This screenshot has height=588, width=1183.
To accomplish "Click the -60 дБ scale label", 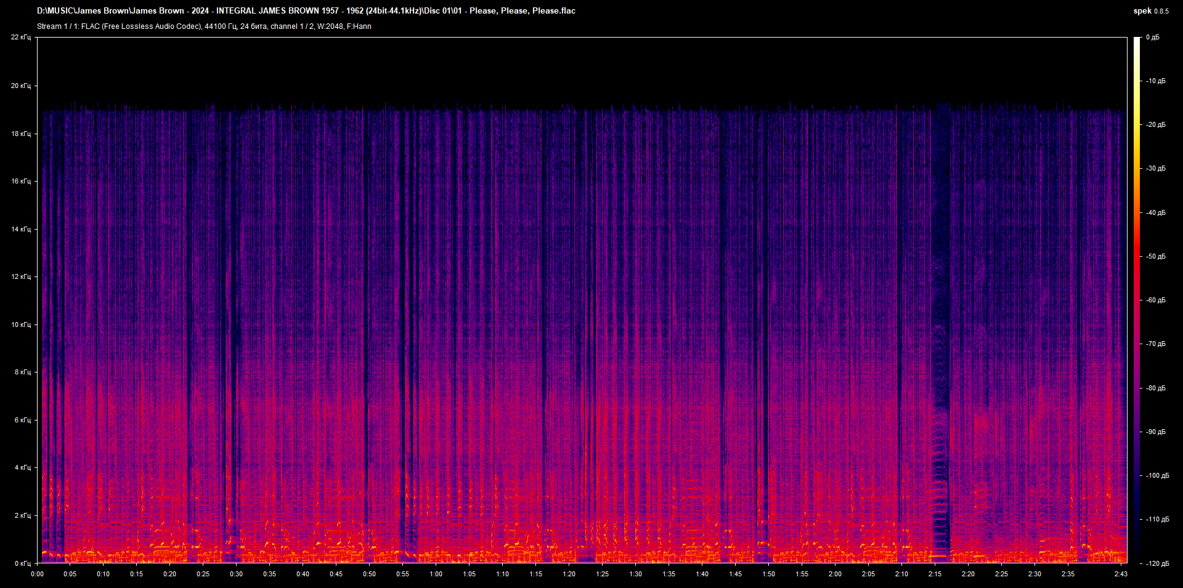I will pyautogui.click(x=1155, y=300).
